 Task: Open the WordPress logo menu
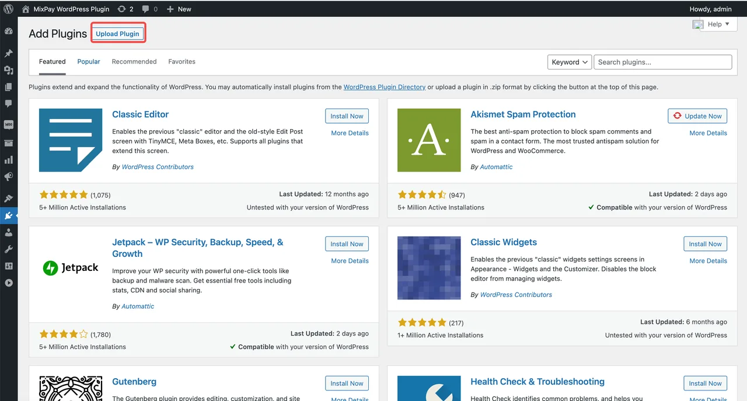pyautogui.click(x=9, y=9)
